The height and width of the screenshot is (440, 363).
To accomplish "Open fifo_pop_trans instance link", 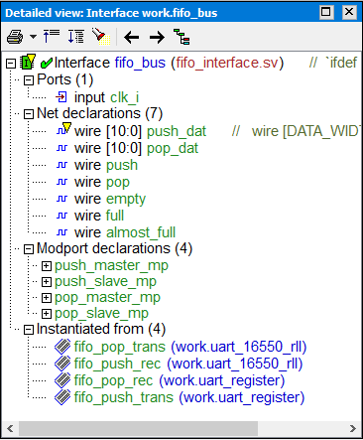I will coord(120,347).
